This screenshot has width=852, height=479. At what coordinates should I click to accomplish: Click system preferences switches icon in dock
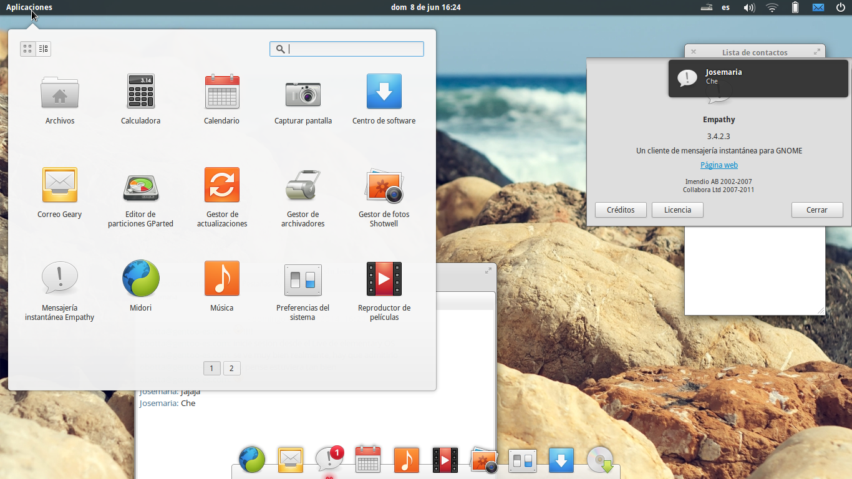pos(523,460)
